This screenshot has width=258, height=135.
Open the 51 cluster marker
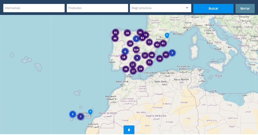(x=149, y=62)
